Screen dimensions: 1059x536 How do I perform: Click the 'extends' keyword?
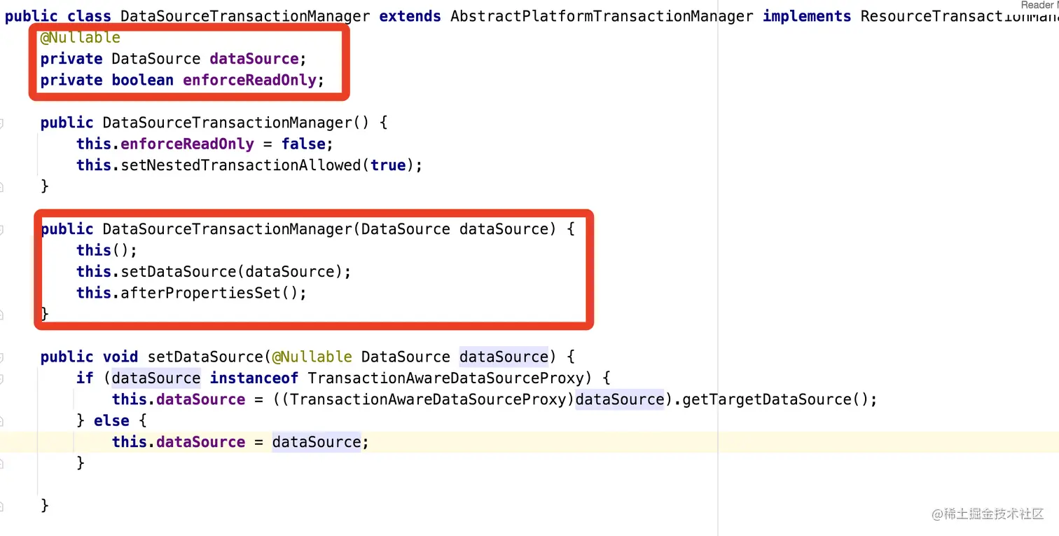tap(410, 15)
